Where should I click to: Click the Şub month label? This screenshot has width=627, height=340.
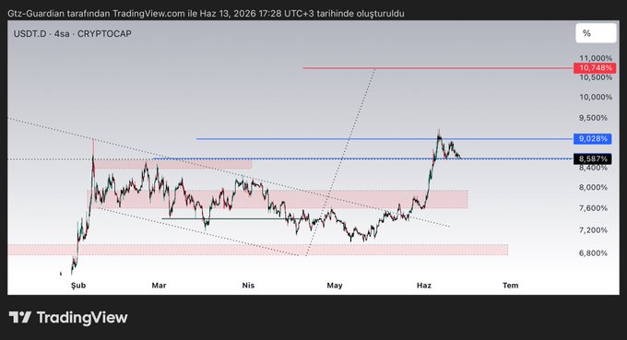click(x=78, y=286)
